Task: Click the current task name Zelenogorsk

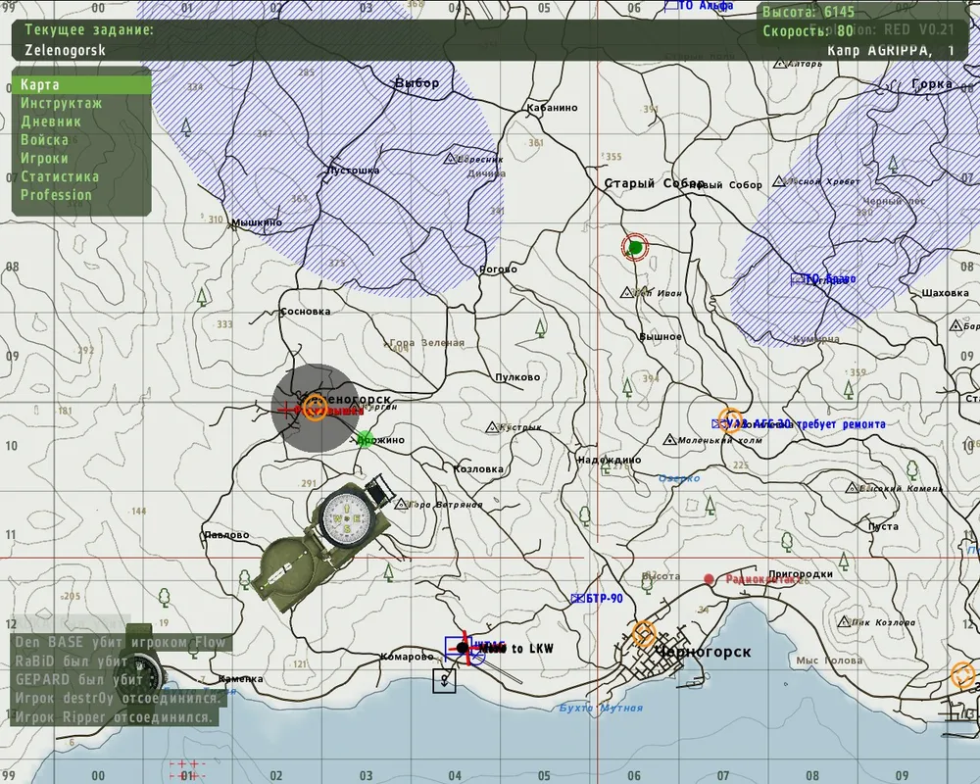Action: [64, 49]
